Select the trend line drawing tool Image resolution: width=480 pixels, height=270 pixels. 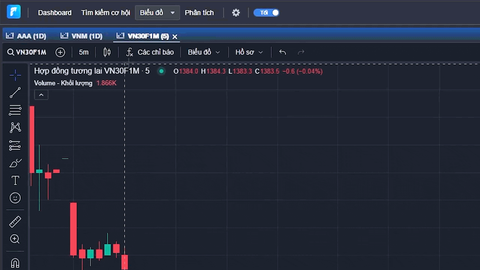pyautogui.click(x=15, y=93)
